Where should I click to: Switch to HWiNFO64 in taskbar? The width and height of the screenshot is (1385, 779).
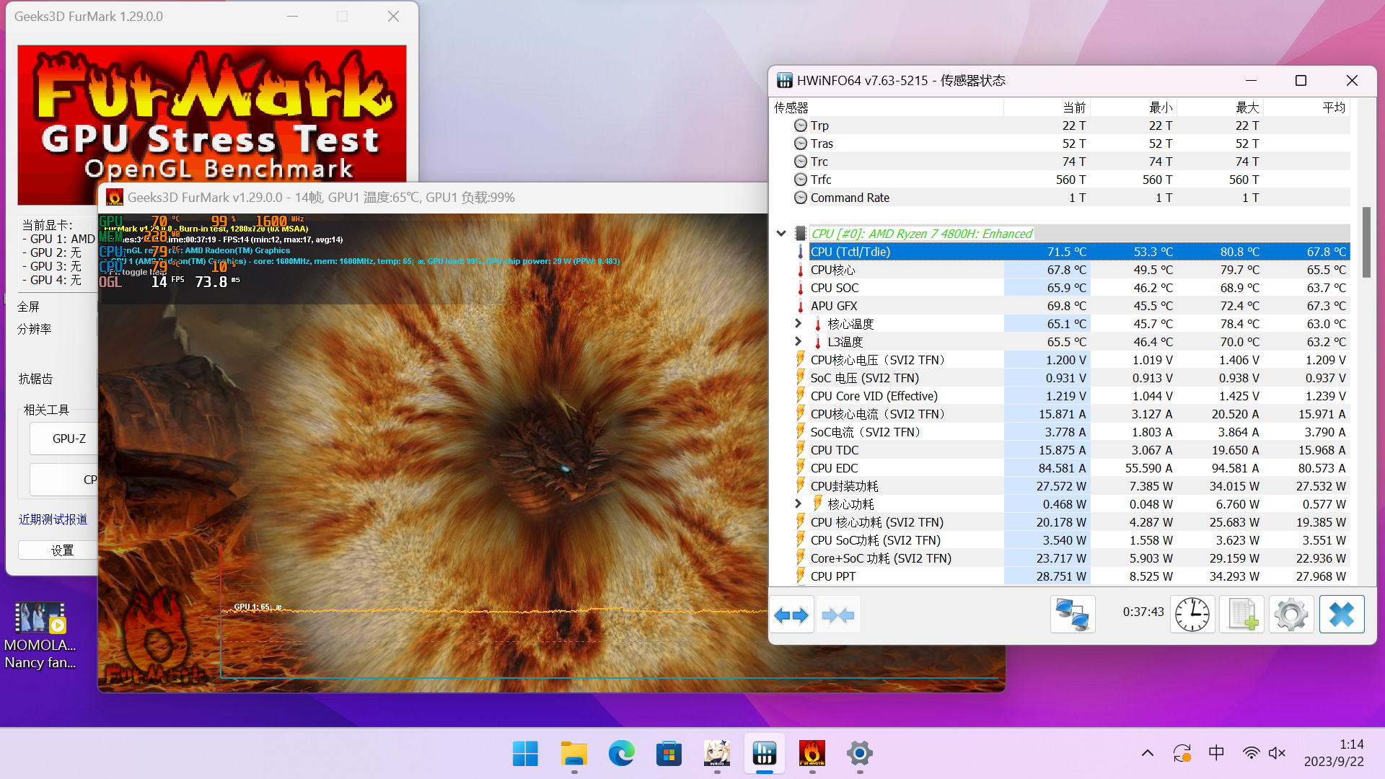point(765,754)
